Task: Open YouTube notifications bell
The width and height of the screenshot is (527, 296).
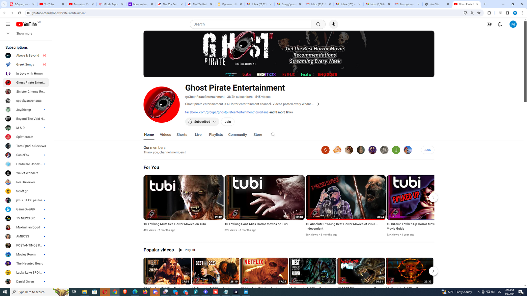Action: (x=500, y=24)
